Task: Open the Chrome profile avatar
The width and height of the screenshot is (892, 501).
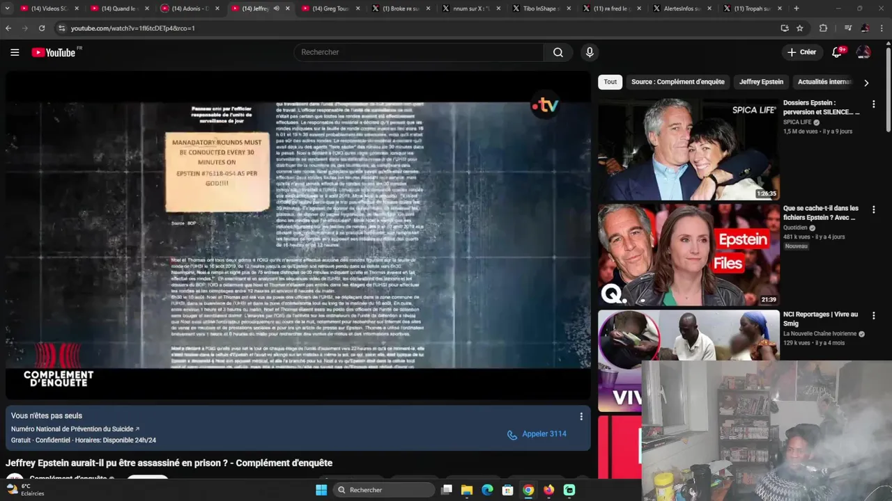Action: (x=865, y=28)
